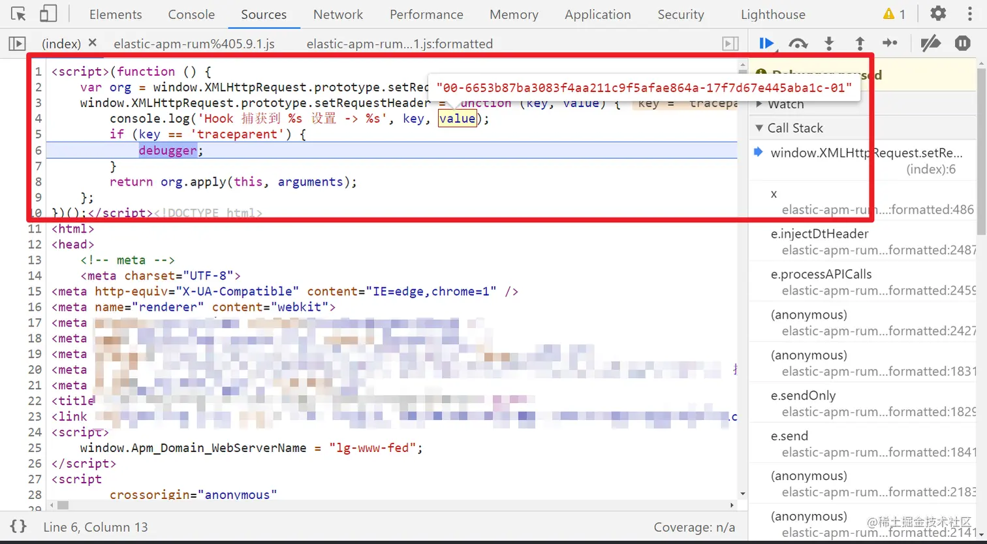The image size is (987, 544).
Task: Click meta charset line 14
Action: 161,276
